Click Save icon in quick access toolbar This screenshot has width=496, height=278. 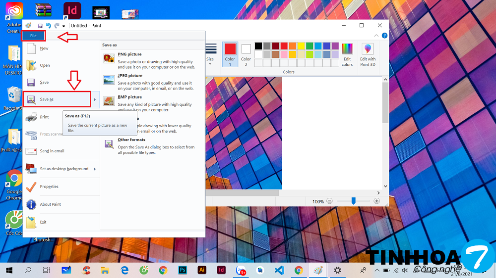pos(40,26)
